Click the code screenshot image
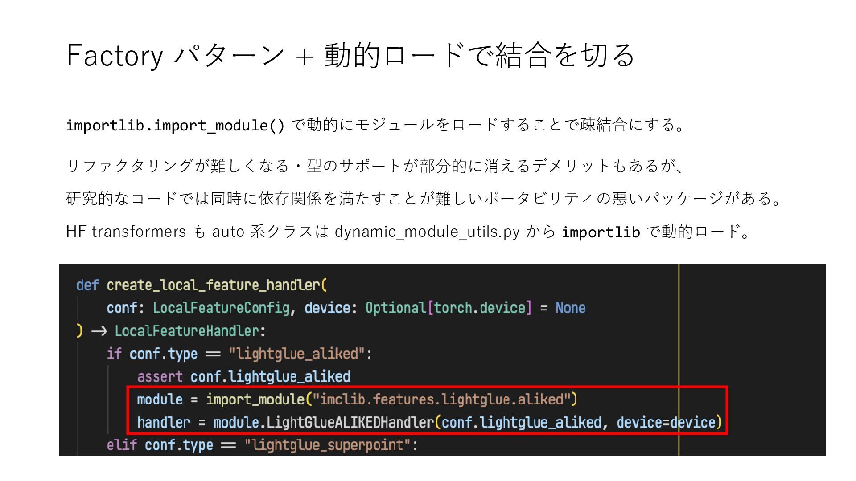This screenshot has width=856, height=481. (x=442, y=359)
